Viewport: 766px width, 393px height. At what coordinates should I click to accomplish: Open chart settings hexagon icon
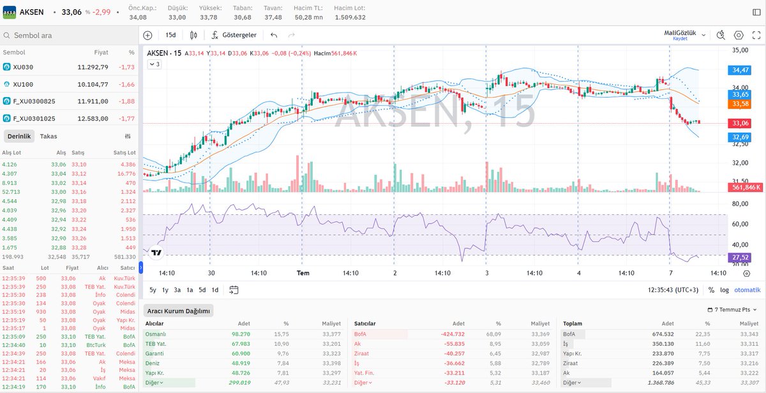click(739, 36)
